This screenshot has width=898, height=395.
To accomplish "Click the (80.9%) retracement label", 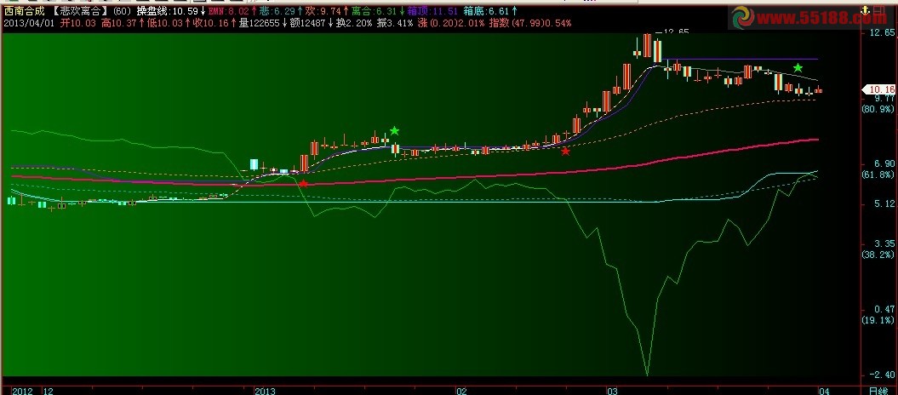I will [x=878, y=109].
